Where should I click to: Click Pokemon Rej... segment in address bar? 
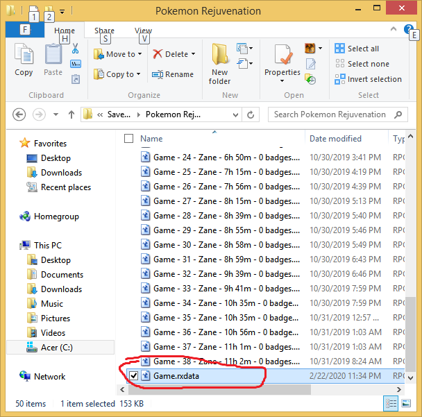pos(173,115)
